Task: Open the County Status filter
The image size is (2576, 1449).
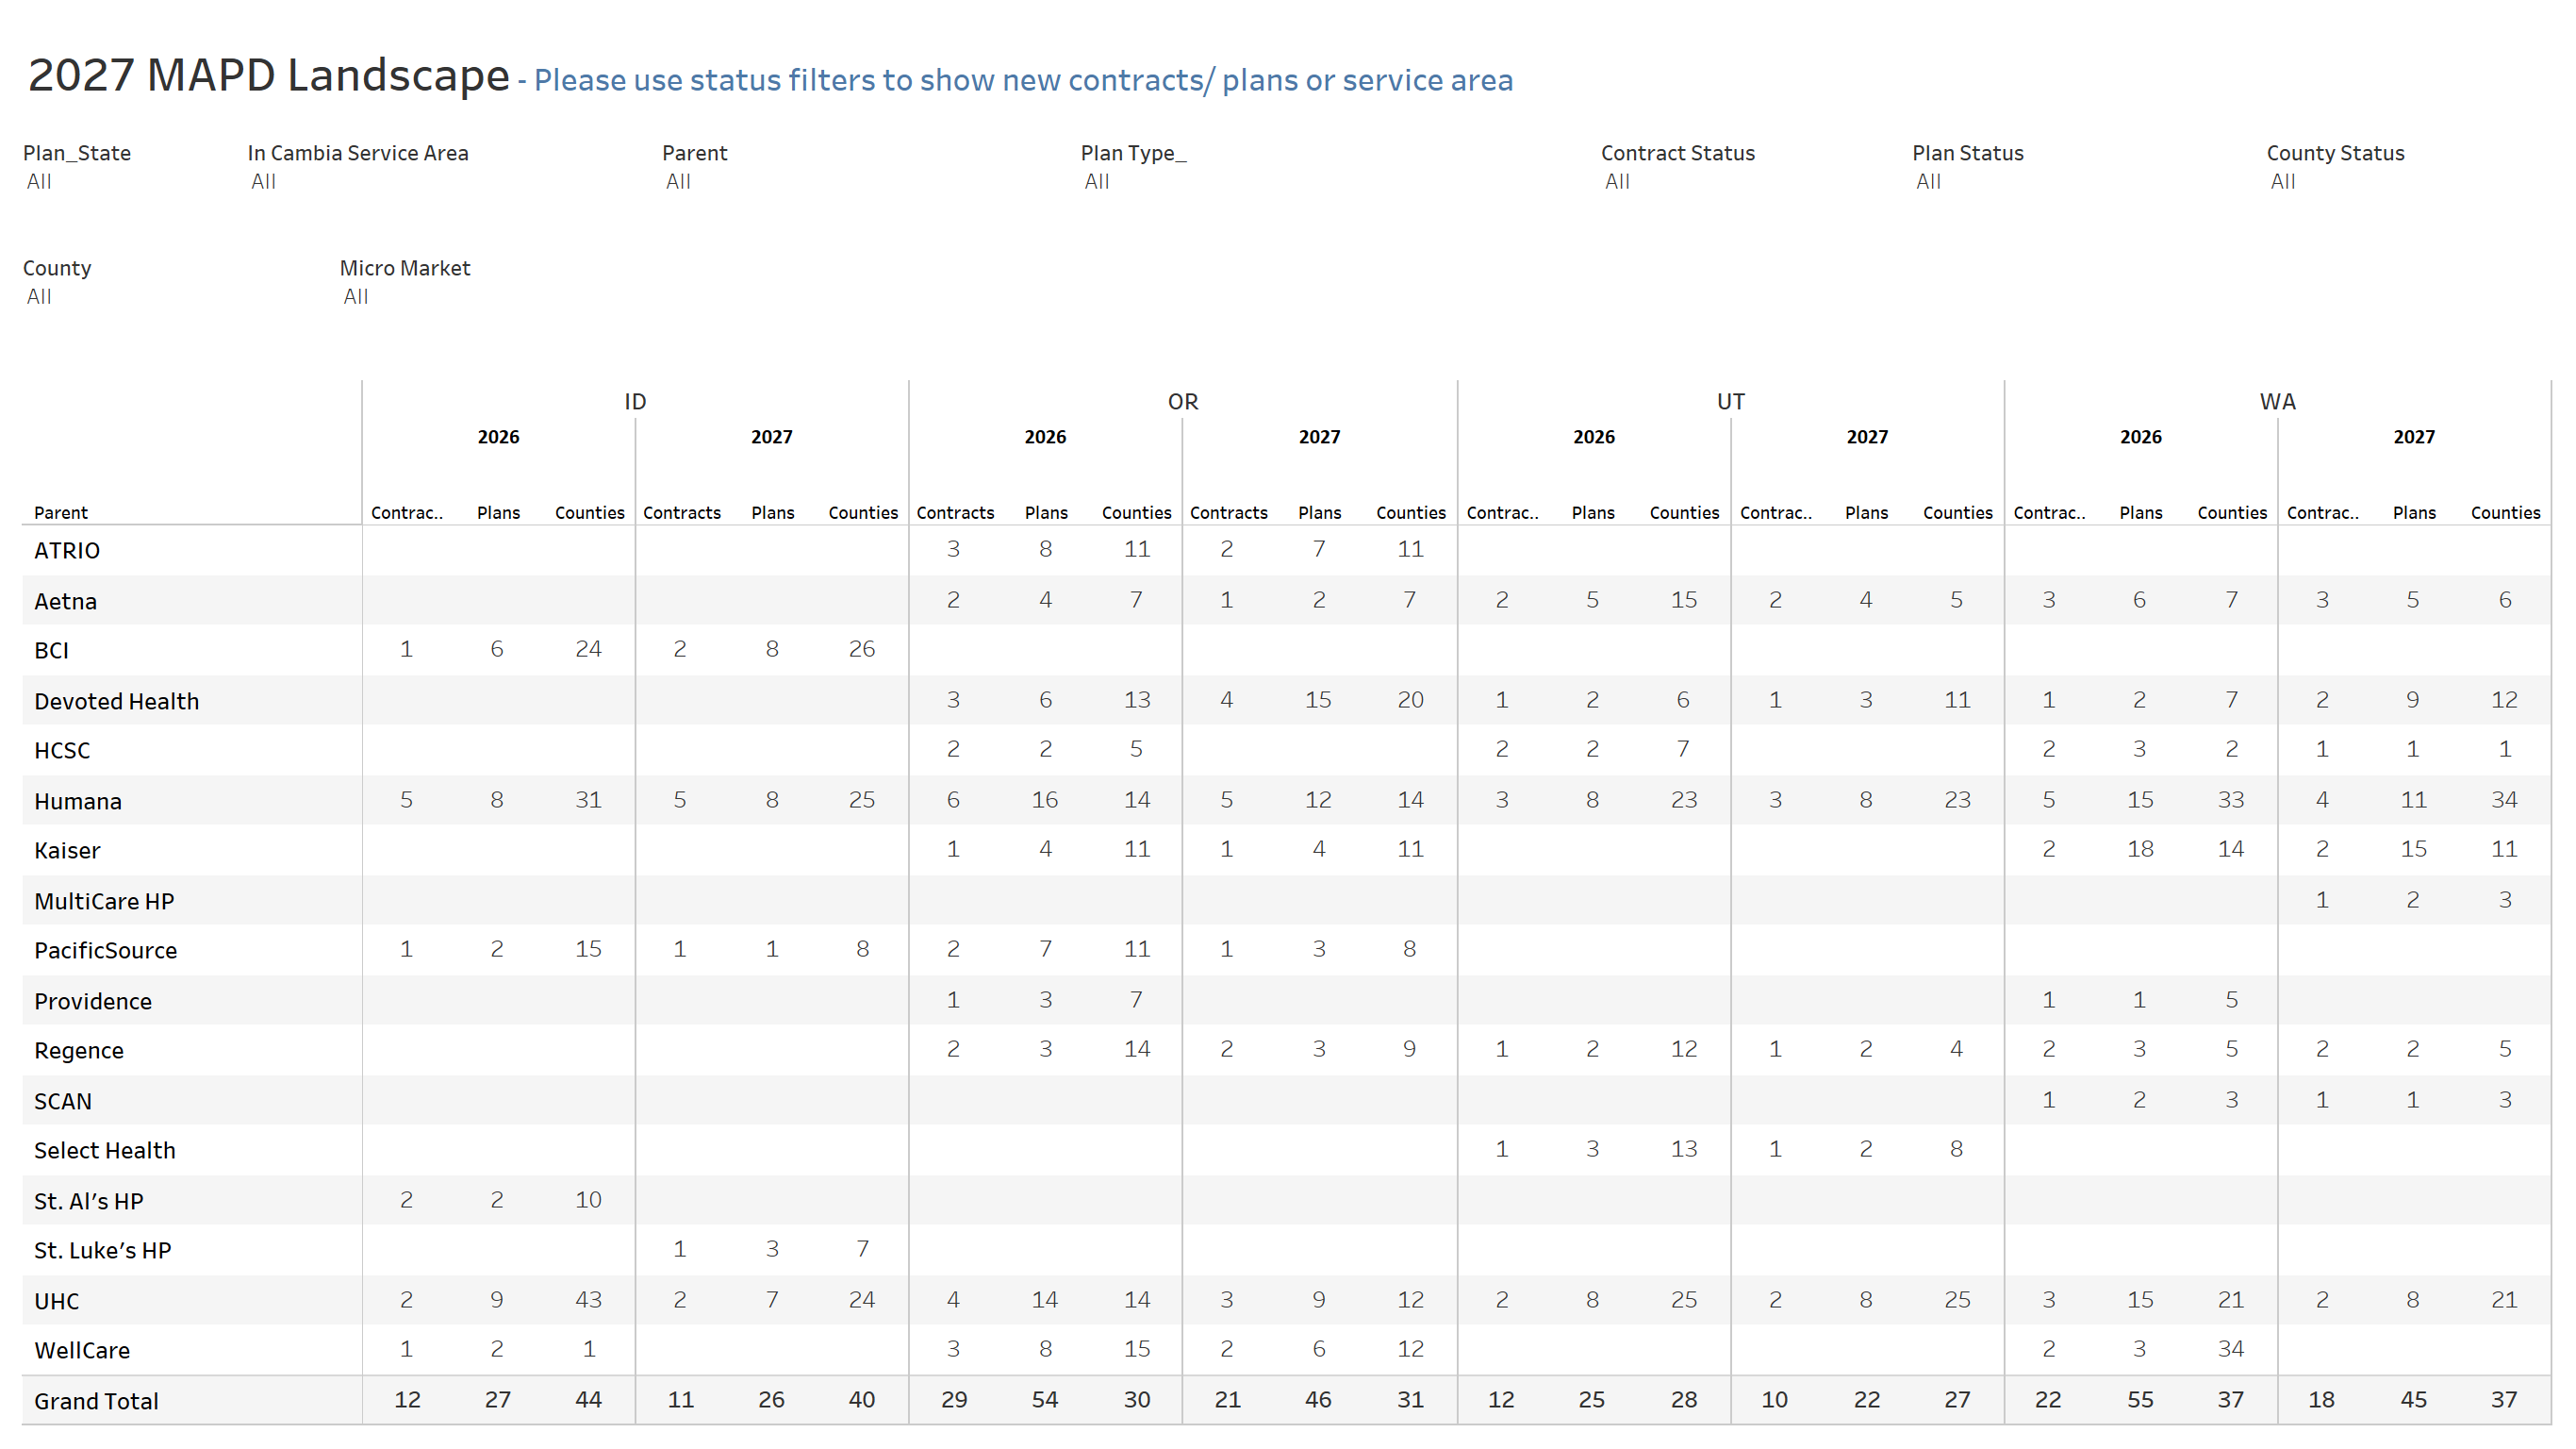Action: coord(2400,181)
